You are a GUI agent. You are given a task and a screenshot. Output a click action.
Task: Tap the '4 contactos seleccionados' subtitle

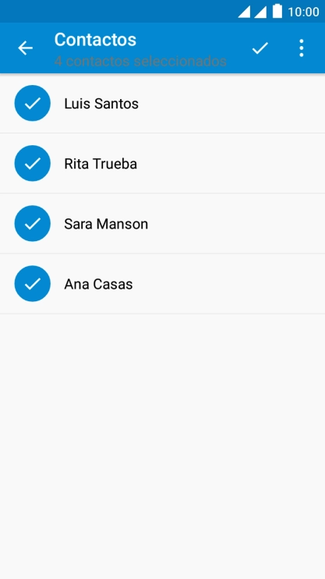140,61
